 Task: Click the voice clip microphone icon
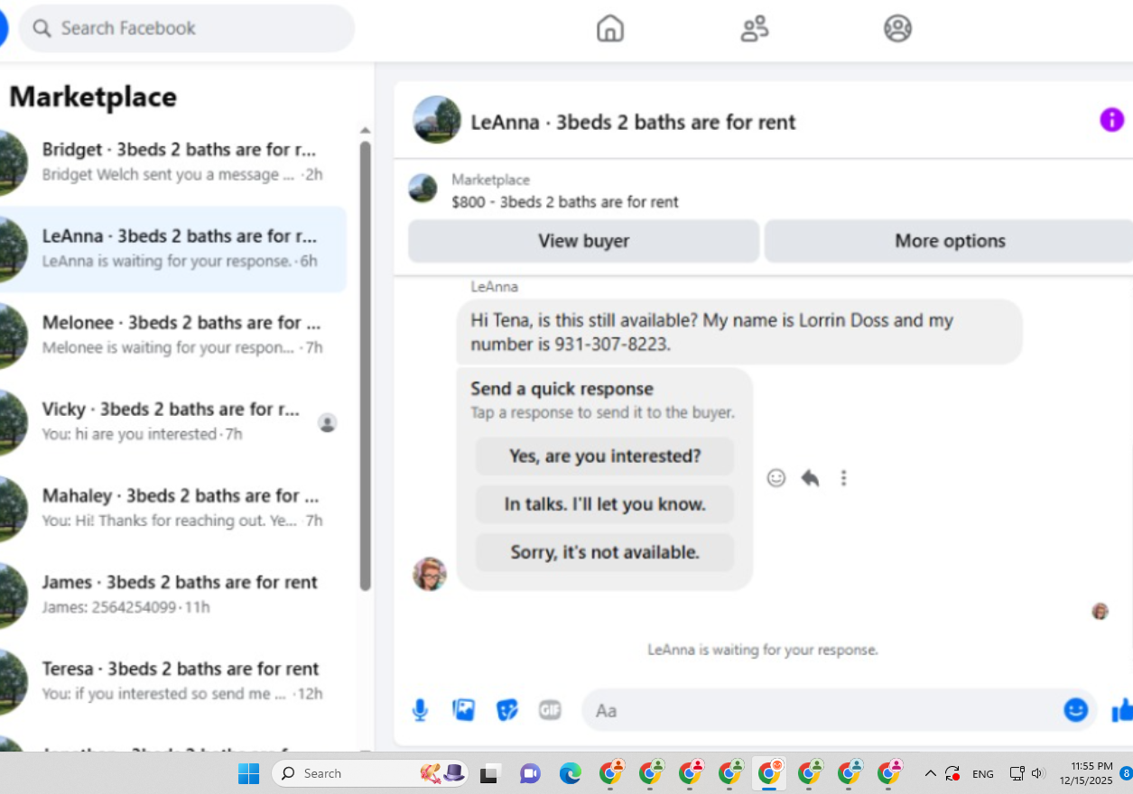420,710
